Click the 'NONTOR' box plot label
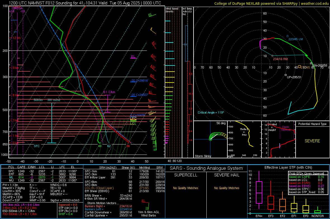Image resolution: width=330 pixels, height=219 pixels. 318,216
